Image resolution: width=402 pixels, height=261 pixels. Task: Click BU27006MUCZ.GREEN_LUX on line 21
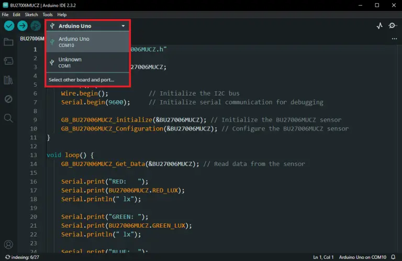point(147,226)
